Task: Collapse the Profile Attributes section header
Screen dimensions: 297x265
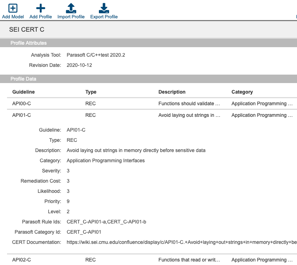Action: point(148,43)
